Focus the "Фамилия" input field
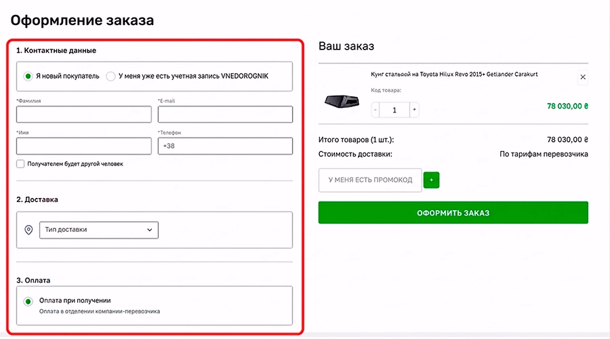 (x=83, y=114)
